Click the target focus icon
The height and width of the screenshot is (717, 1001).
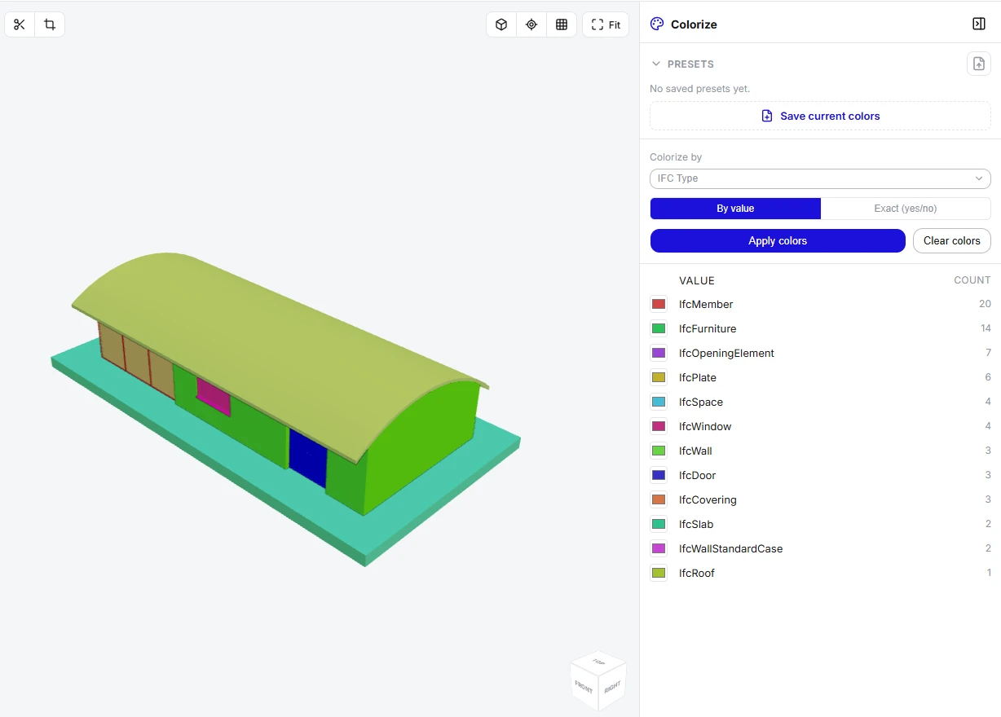point(531,24)
